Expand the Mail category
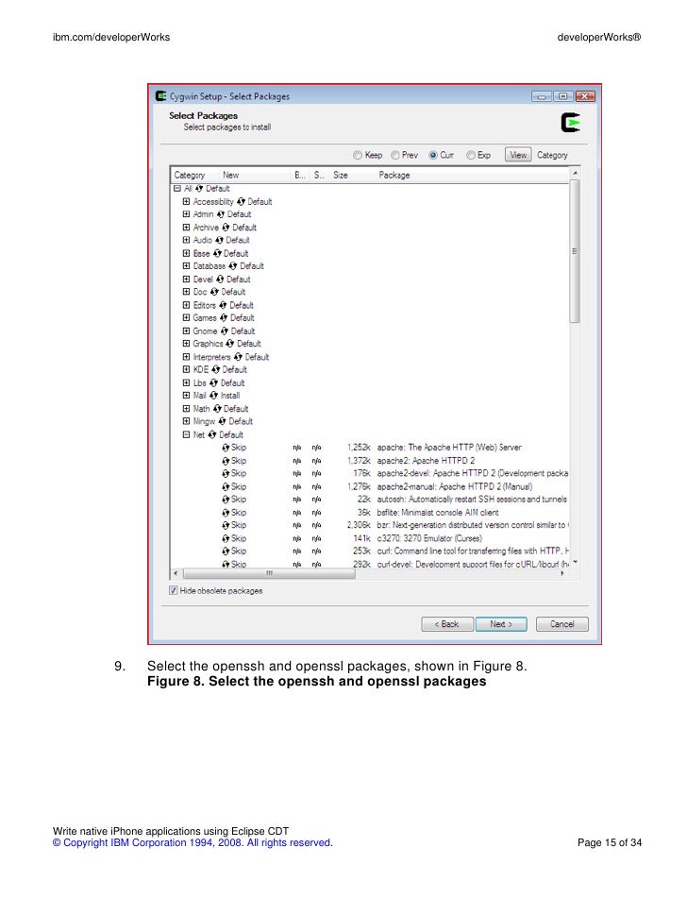The image size is (687, 915). [x=186, y=396]
